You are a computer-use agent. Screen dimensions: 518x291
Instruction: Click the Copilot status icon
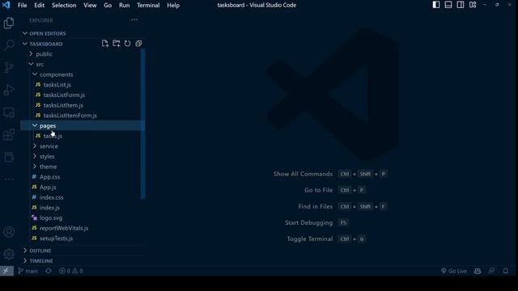[x=478, y=271]
